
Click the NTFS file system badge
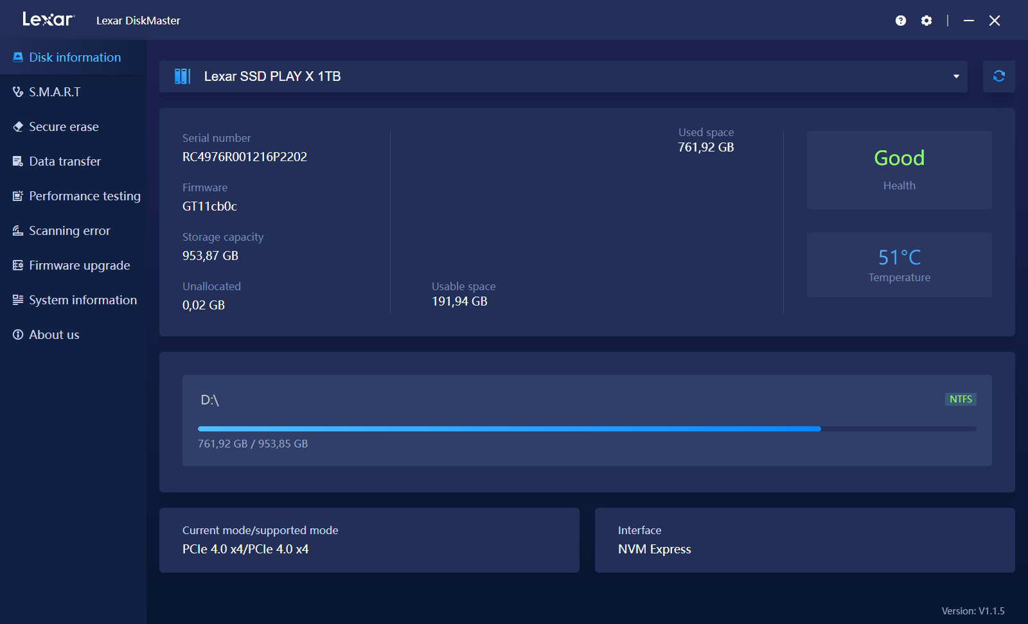pos(961,399)
